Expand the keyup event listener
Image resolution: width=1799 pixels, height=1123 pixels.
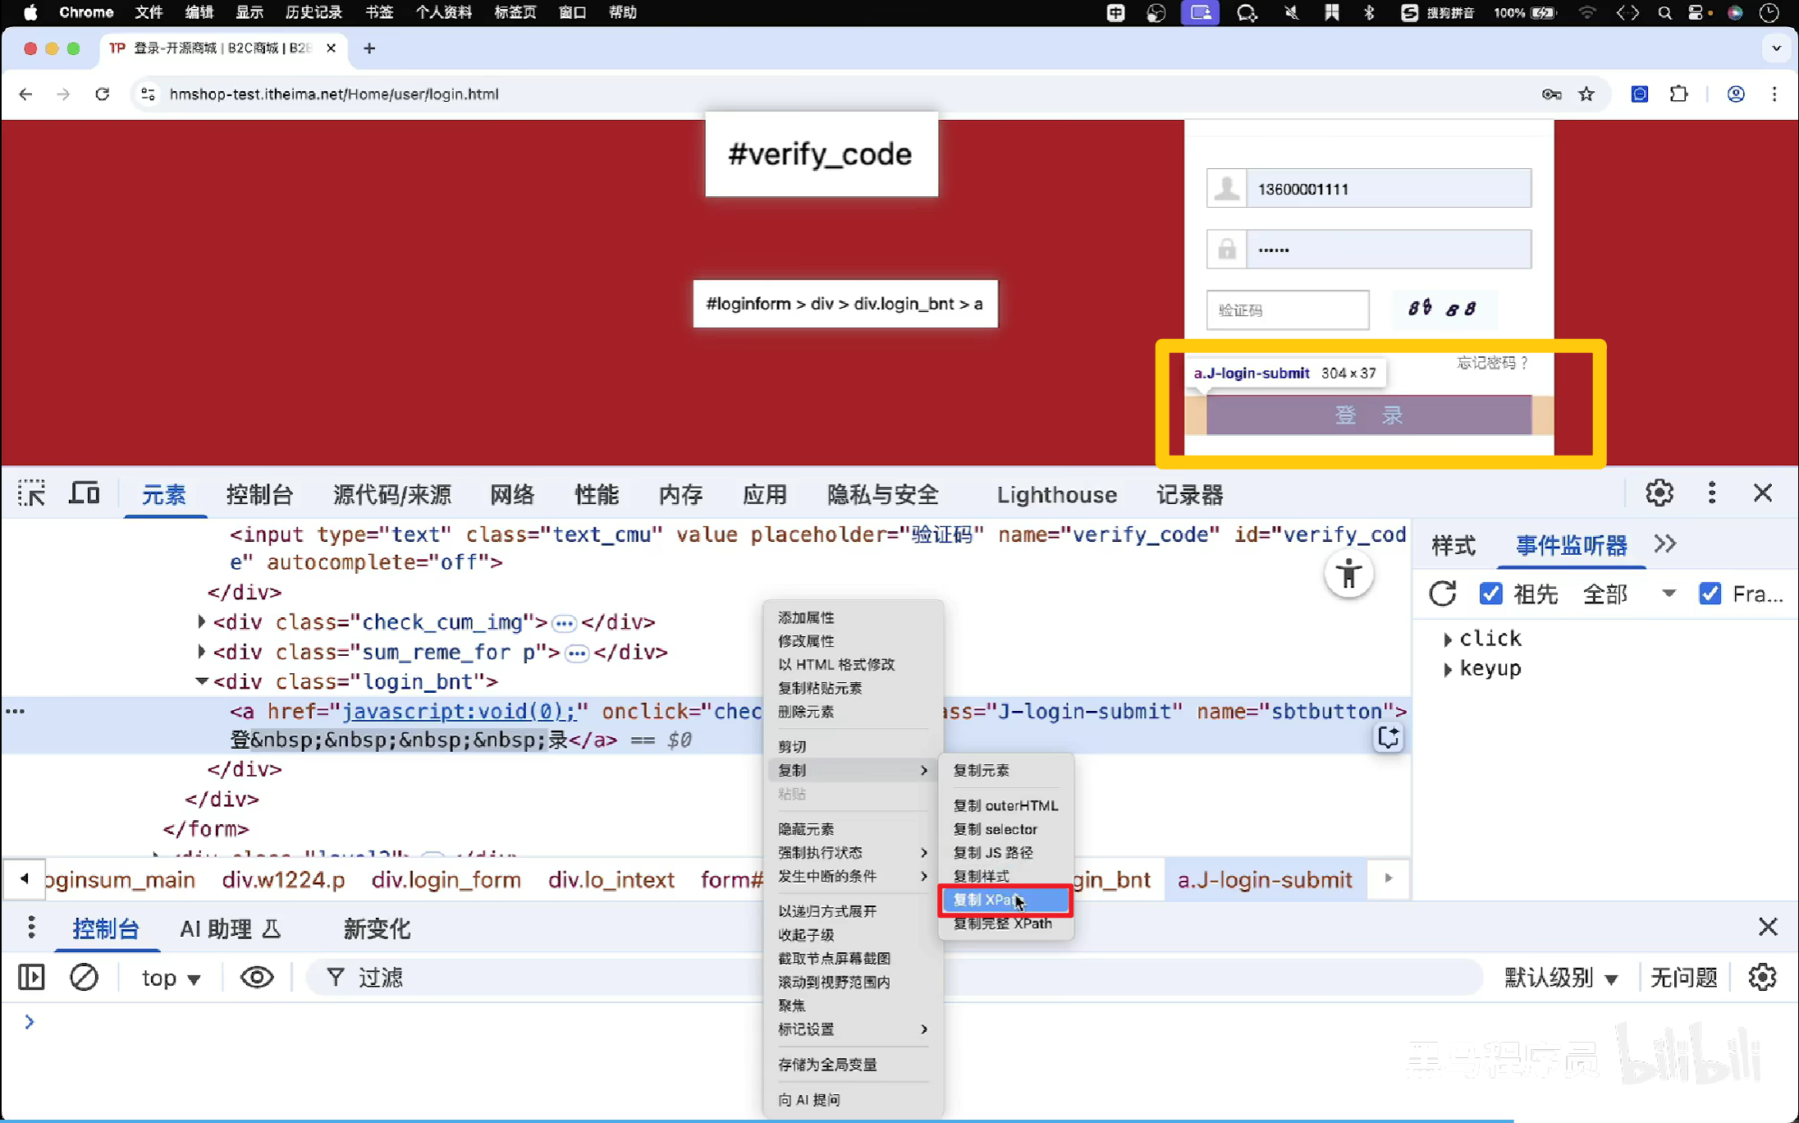(1447, 669)
